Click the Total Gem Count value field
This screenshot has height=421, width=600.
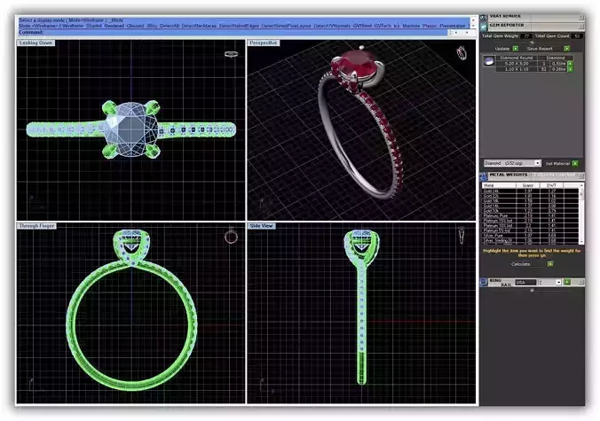577,36
